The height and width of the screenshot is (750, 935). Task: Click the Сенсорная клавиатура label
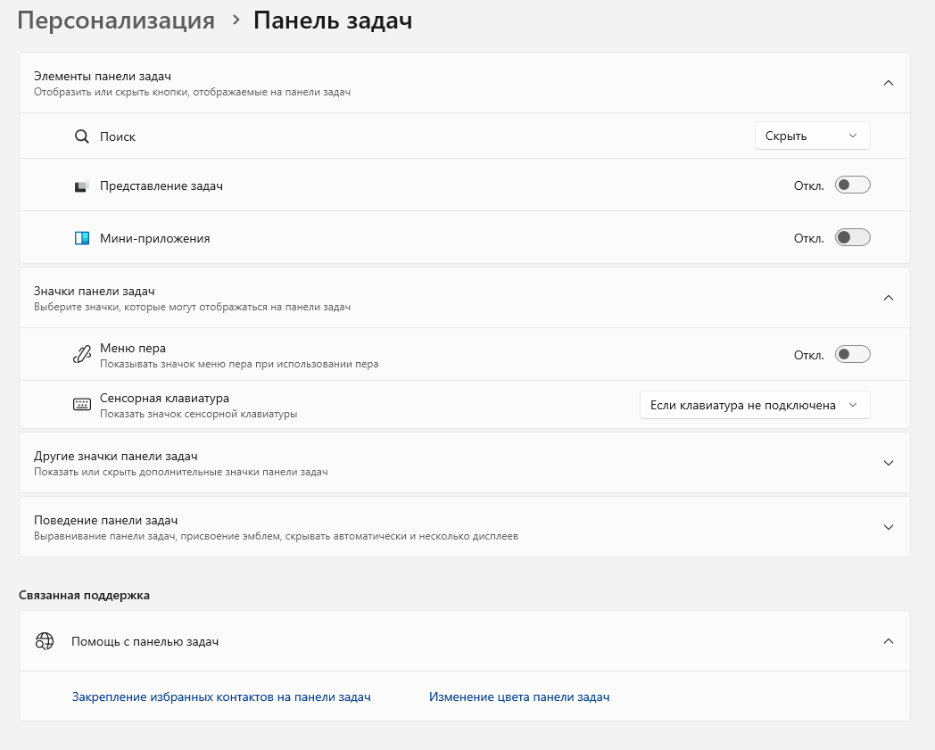[164, 399]
